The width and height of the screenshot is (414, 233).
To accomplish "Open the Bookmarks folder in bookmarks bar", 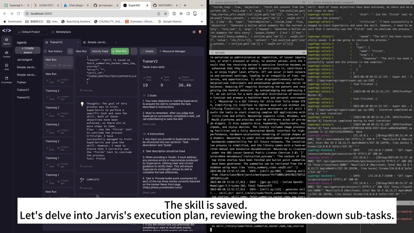I will [12, 22].
